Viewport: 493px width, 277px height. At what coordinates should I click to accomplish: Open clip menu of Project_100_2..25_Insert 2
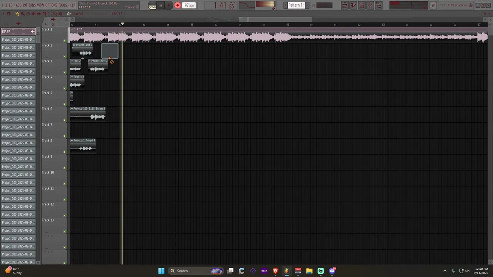(x=72, y=108)
